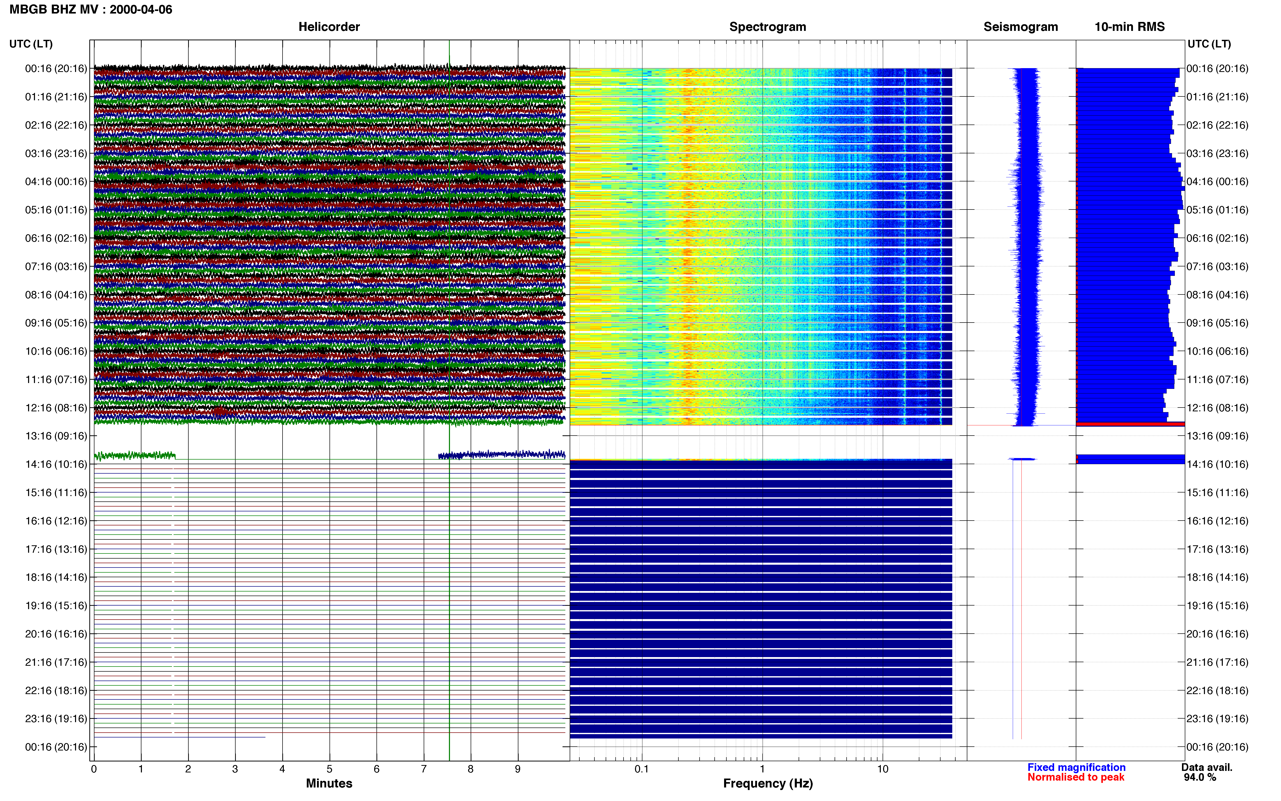Click left time label 08:16 (04:16)
1281x801 pixels.
pos(56,294)
